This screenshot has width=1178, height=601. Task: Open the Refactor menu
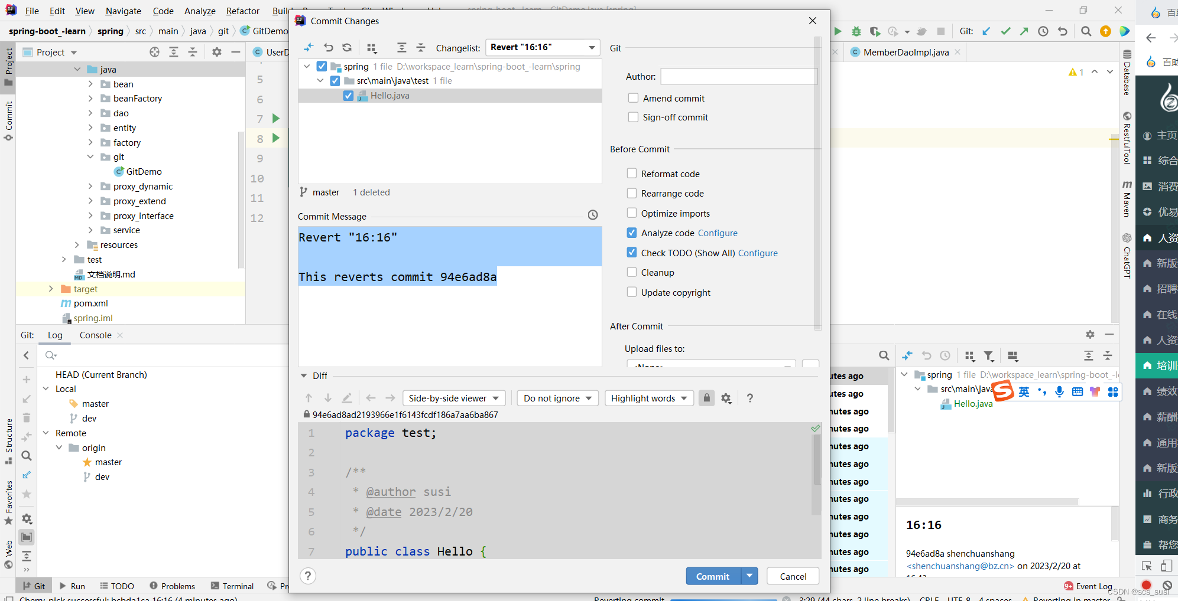(x=243, y=11)
